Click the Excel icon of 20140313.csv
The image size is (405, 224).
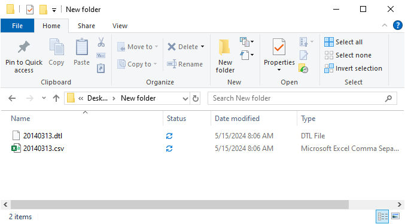click(x=16, y=148)
